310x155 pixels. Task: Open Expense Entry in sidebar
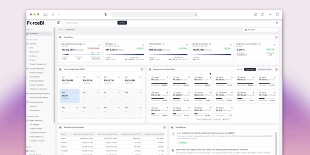35,110
